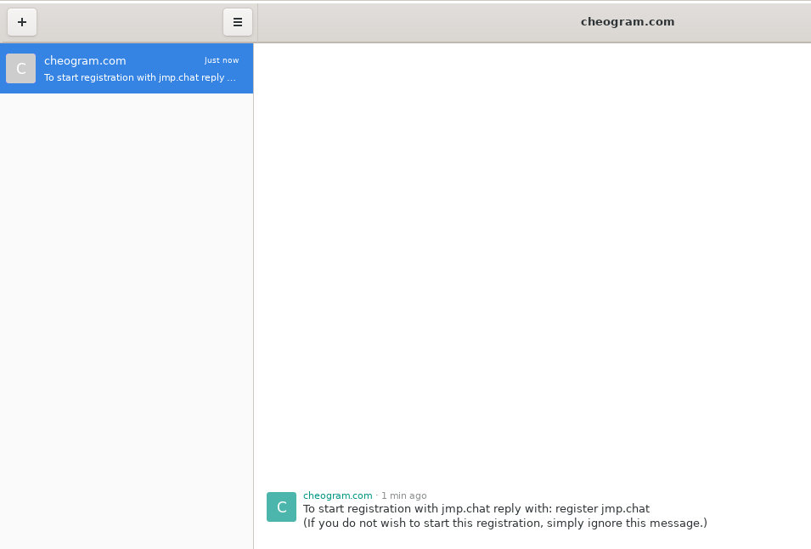Open the hamburger menu in sidebar header
The image size is (811, 549).
[238, 22]
